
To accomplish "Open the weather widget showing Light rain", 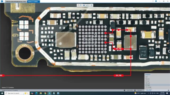I will (140, 93).
